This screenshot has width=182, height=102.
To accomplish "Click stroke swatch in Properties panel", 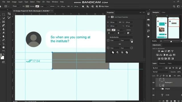I will [x=113, y=30].
